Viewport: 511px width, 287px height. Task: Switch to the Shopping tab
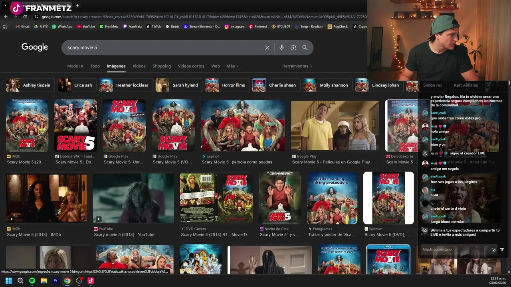pos(162,66)
